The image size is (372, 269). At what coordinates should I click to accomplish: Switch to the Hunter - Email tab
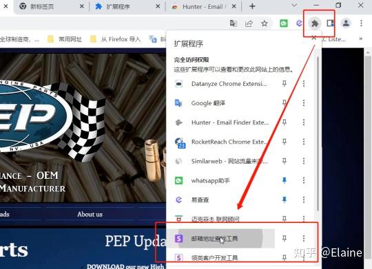click(202, 7)
